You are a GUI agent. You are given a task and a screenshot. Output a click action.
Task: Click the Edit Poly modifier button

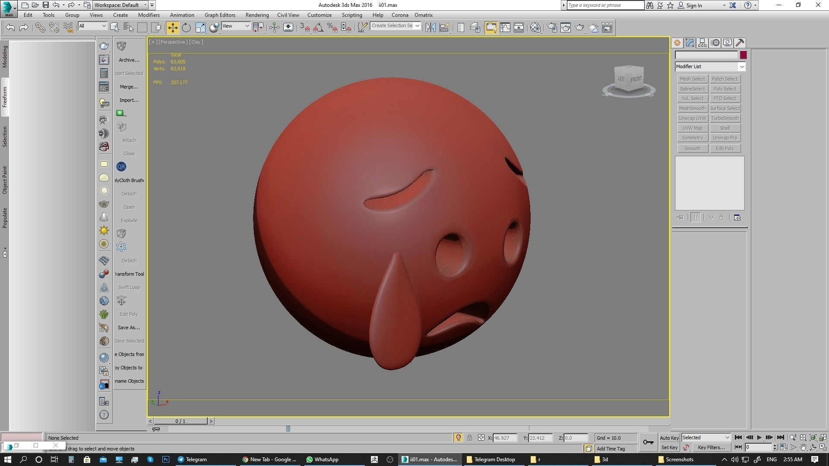point(725,148)
